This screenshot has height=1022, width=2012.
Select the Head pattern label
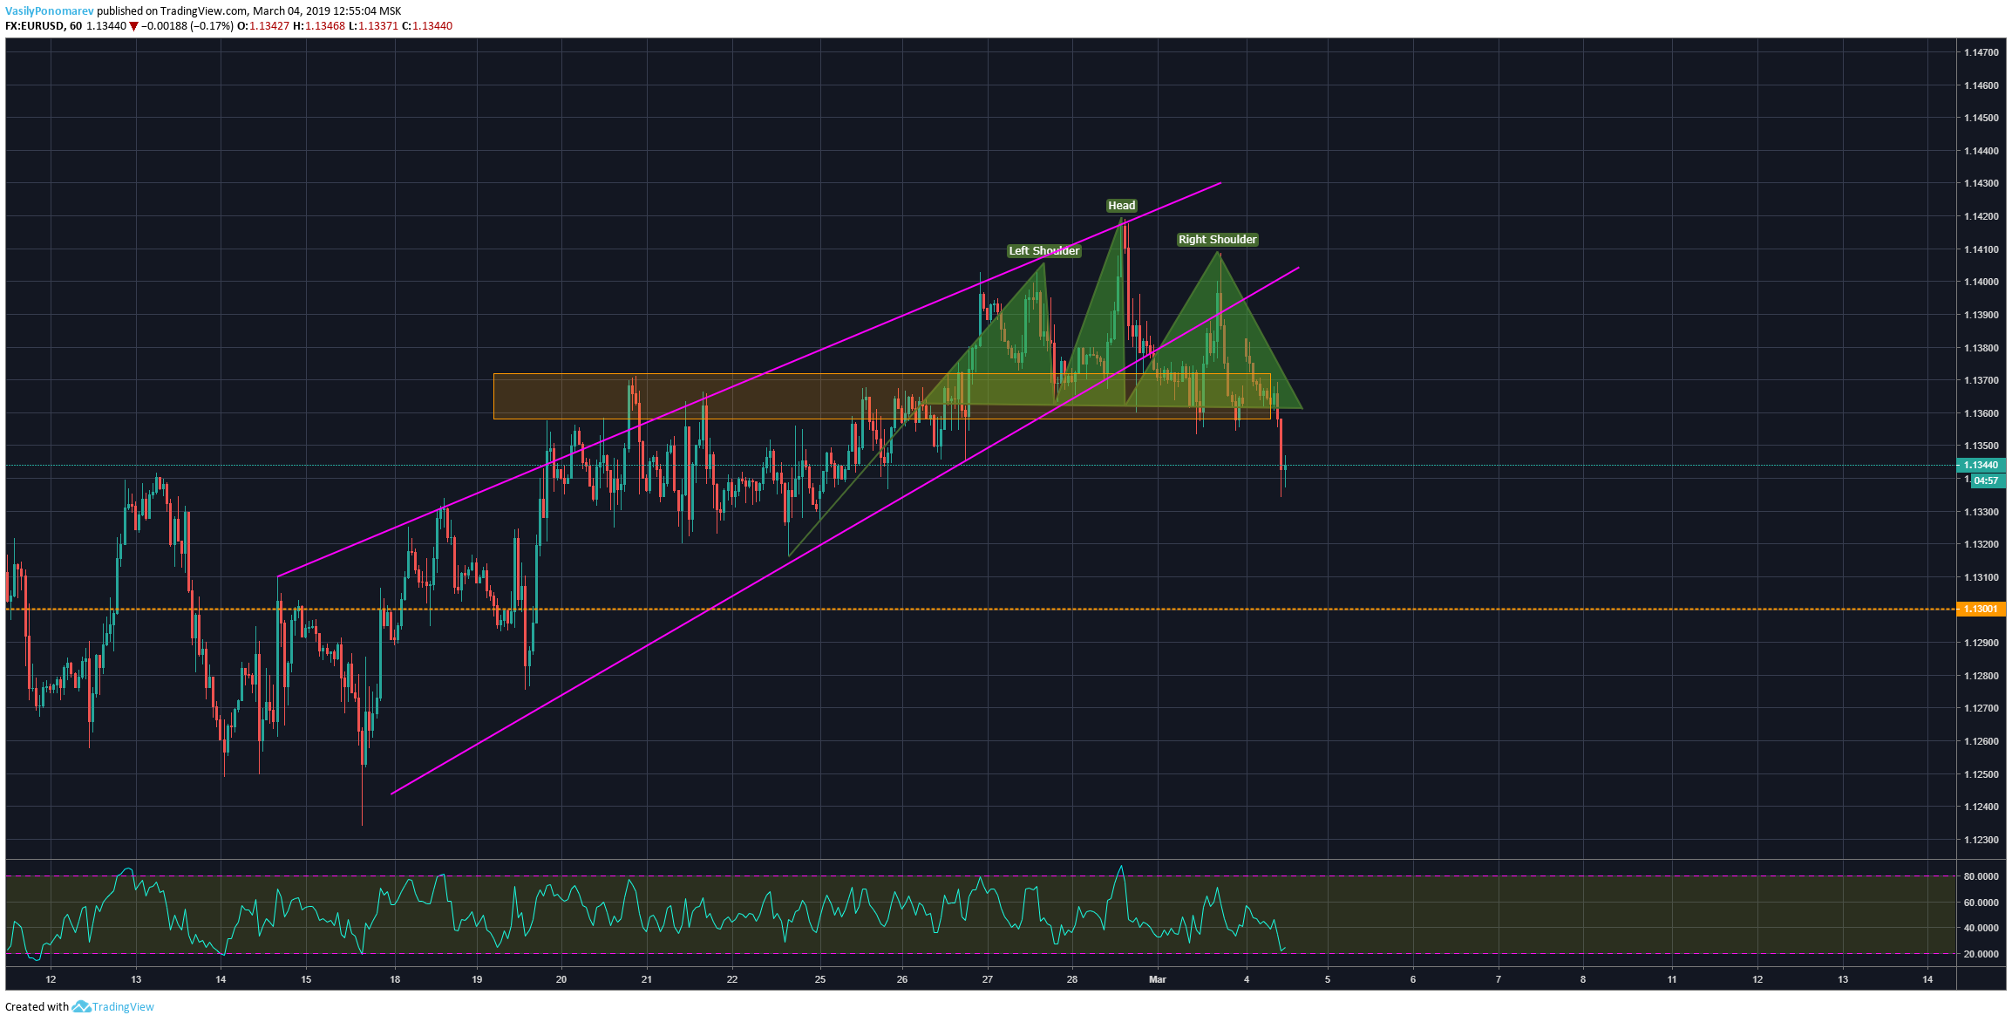click(1121, 206)
